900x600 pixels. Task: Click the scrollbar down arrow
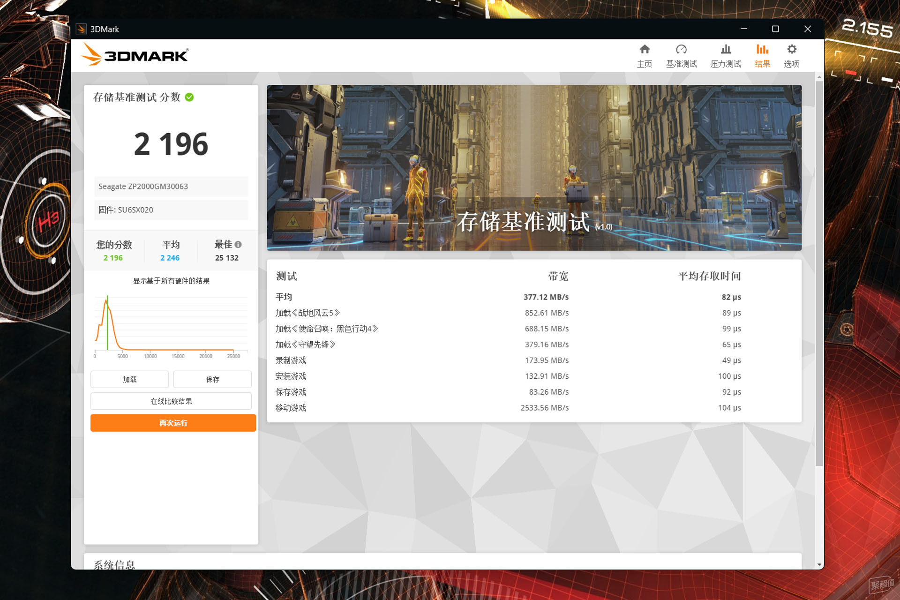pos(819,565)
